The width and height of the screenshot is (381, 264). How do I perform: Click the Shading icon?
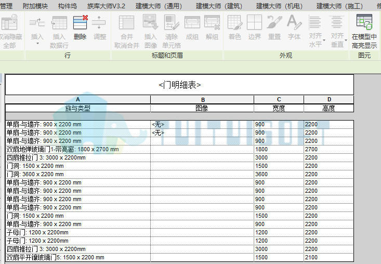pyautogui.click(x=235, y=22)
